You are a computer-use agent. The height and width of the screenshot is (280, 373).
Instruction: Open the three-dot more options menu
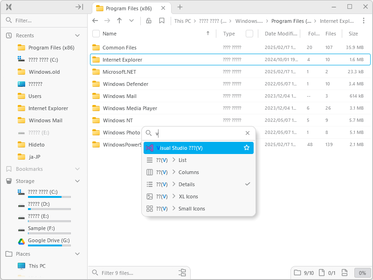click(x=364, y=21)
